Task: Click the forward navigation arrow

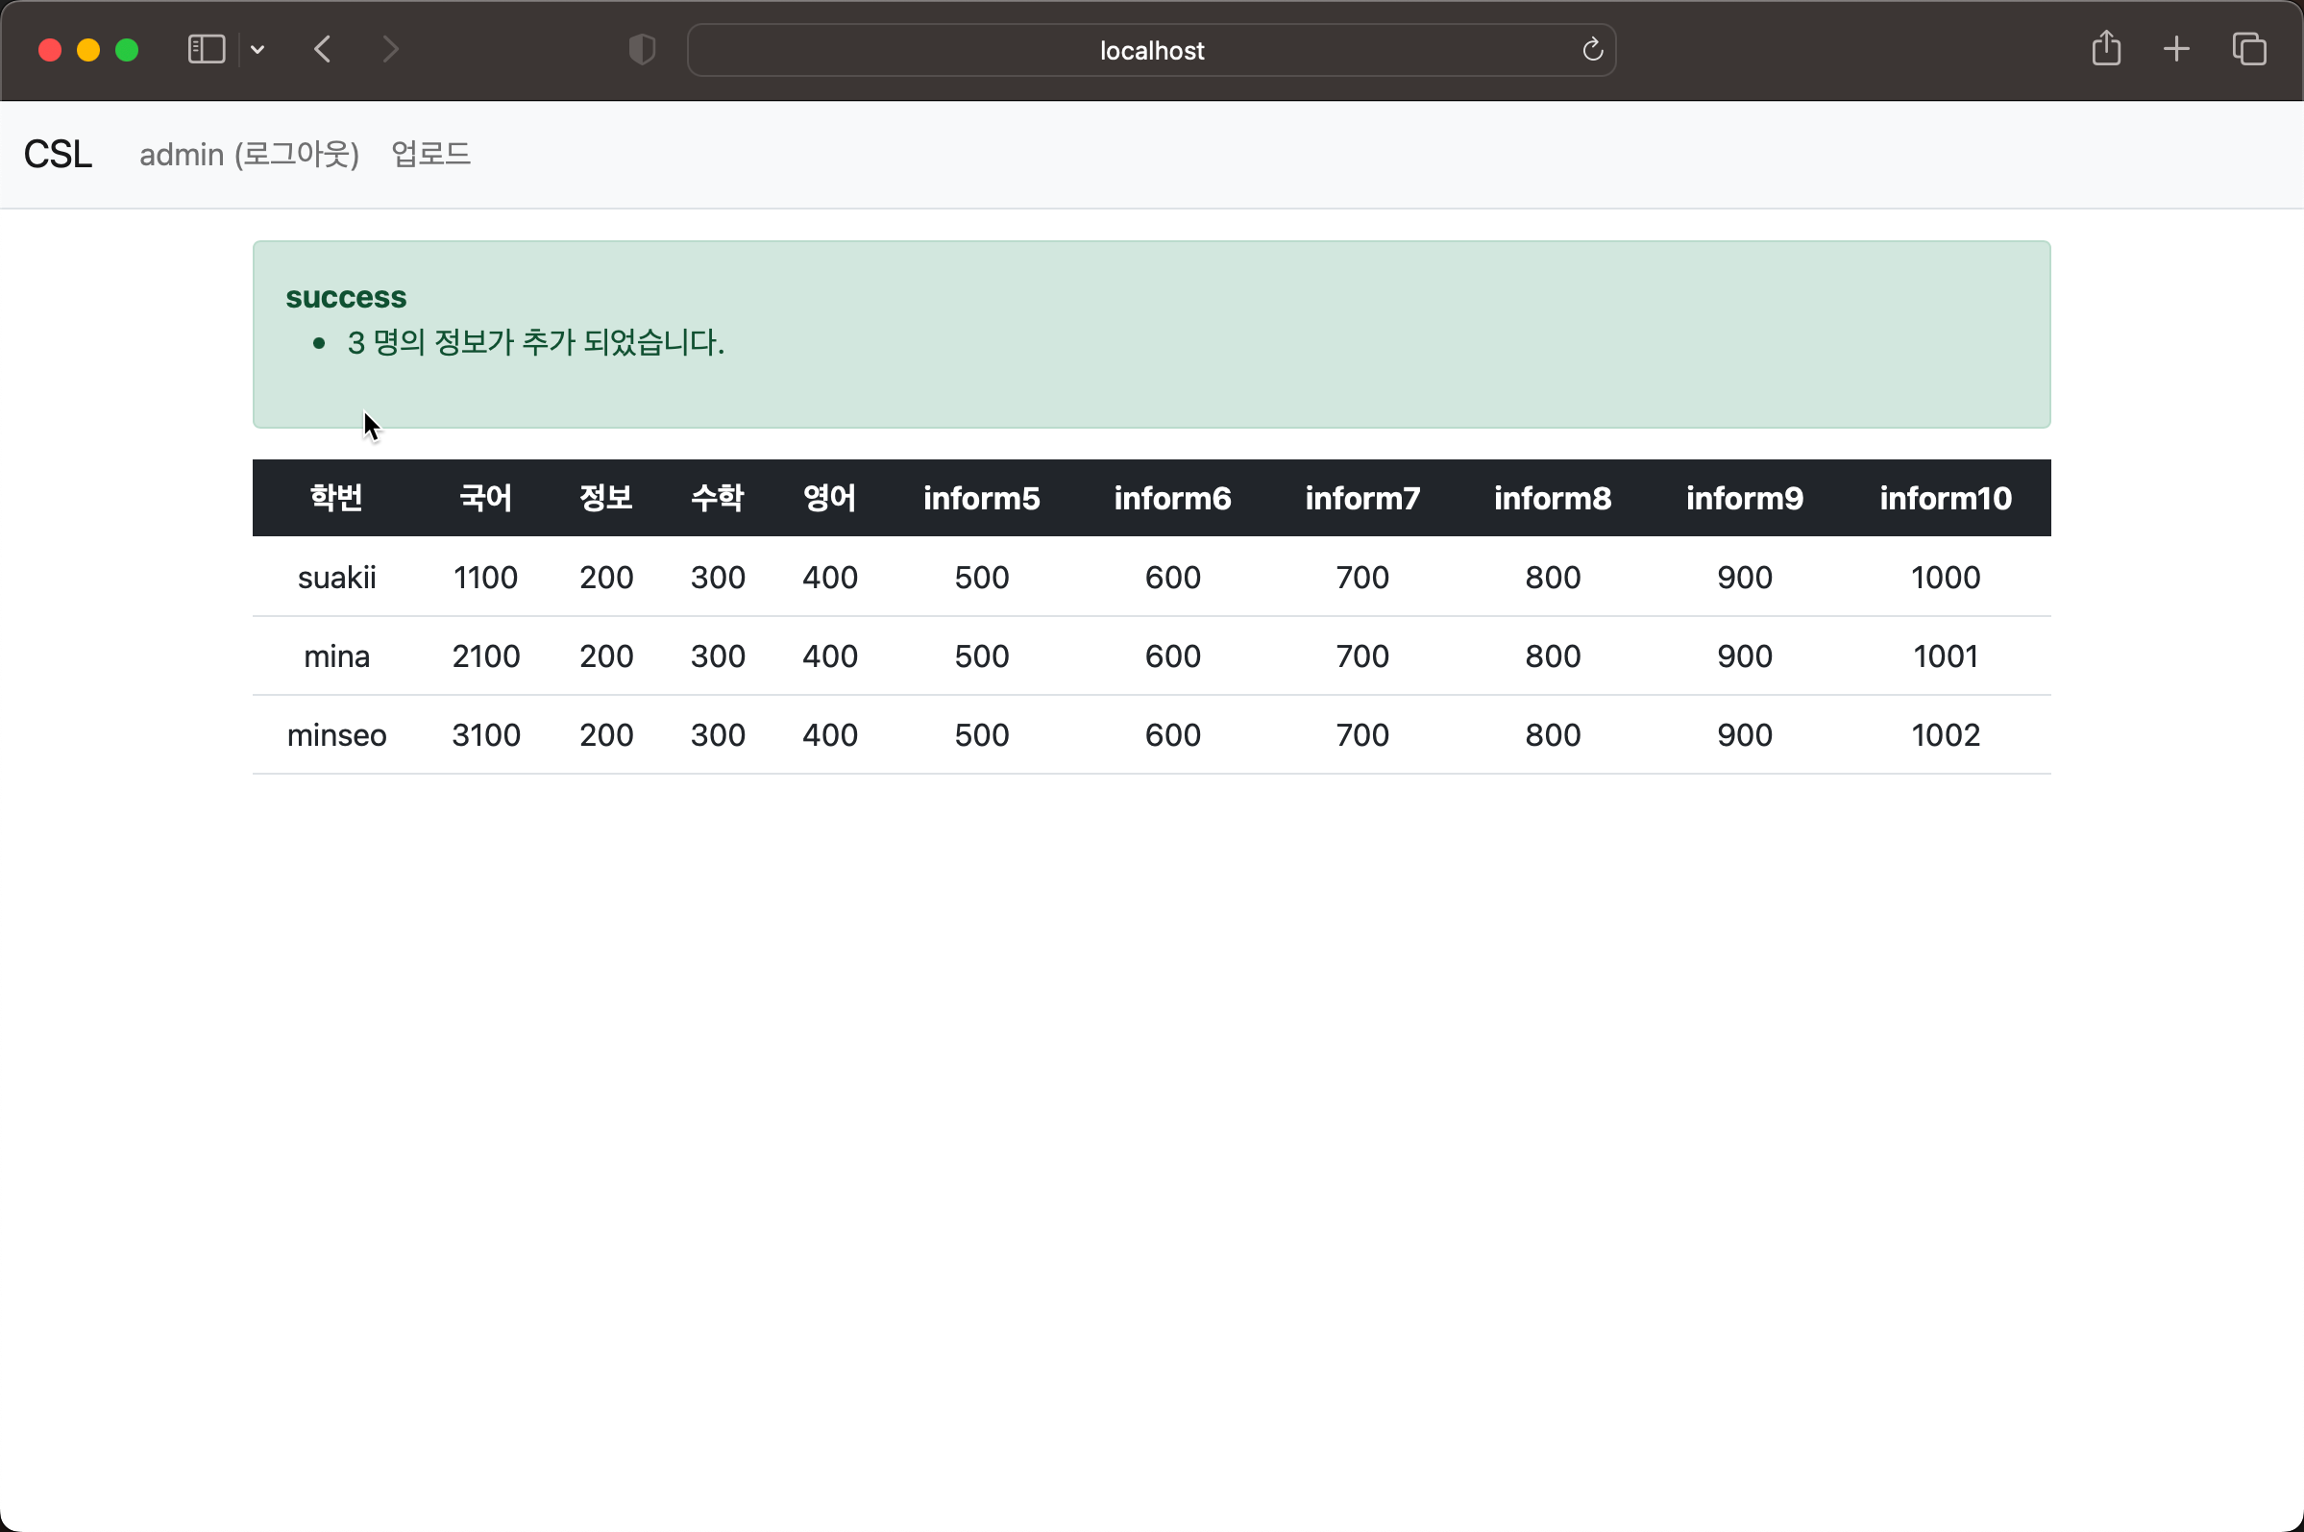Action: (x=390, y=49)
